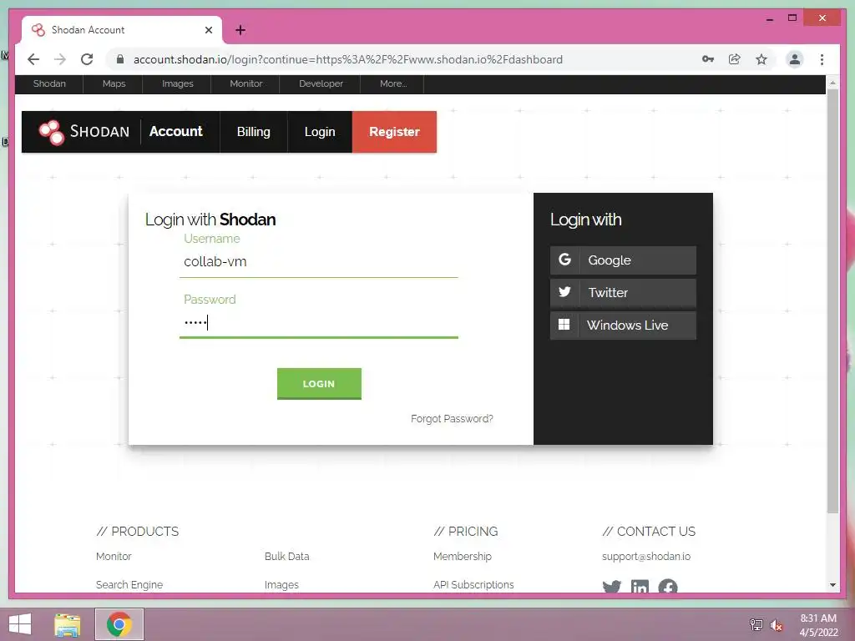This screenshot has width=855, height=641.
Task: Open the Maps nav item
Action: point(114,84)
